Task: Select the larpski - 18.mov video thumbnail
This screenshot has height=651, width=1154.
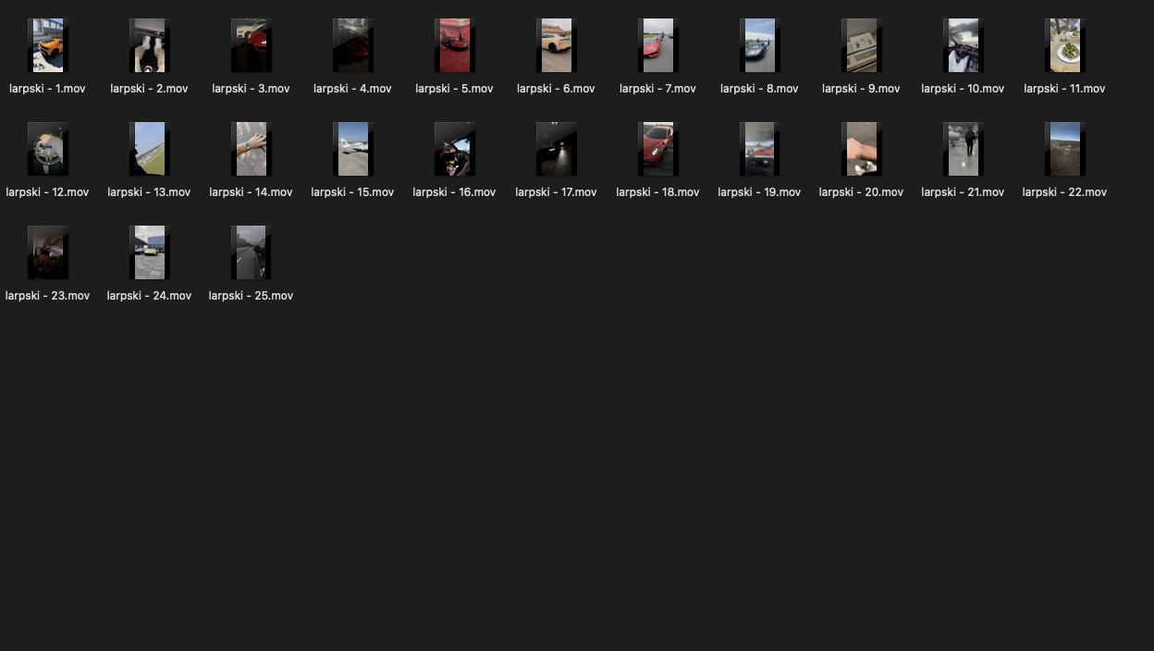Action: (657, 149)
